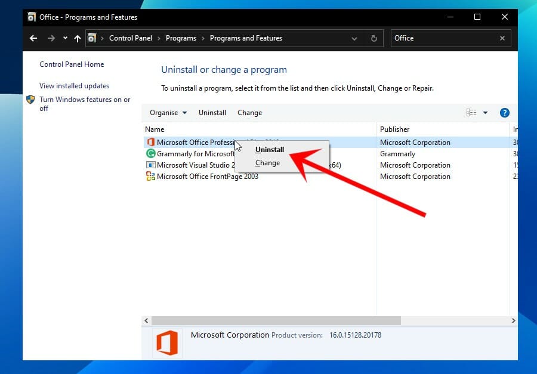Minimize the Programs and Features window
Image resolution: width=537 pixels, height=374 pixels.
(x=450, y=17)
